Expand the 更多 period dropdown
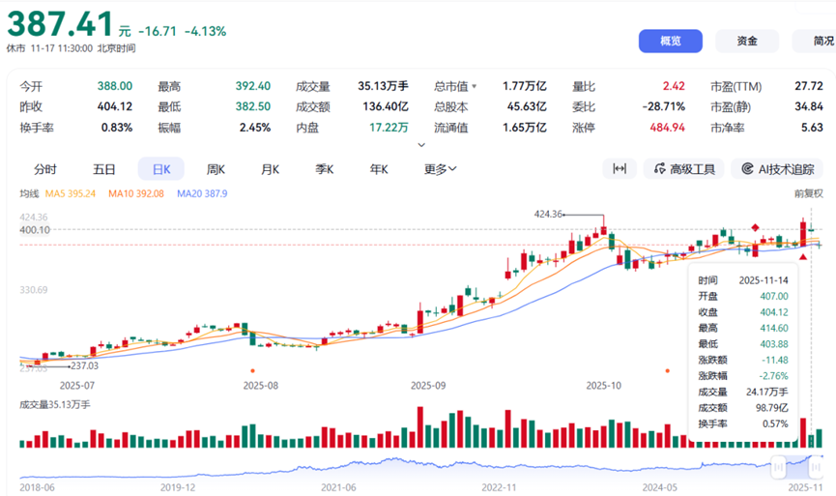This screenshot has width=836, height=496. tap(440, 169)
